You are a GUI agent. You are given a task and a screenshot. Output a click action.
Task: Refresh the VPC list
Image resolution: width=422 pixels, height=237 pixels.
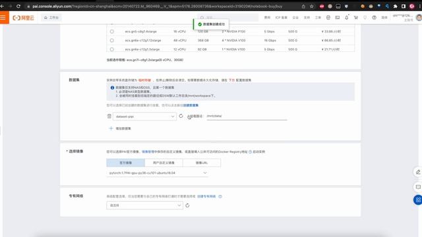click(187, 205)
